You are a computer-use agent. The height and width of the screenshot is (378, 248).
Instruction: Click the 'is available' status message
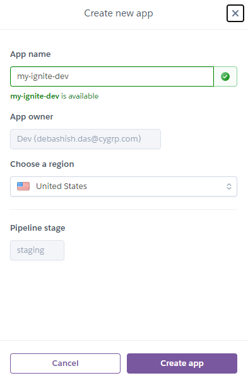click(80, 96)
